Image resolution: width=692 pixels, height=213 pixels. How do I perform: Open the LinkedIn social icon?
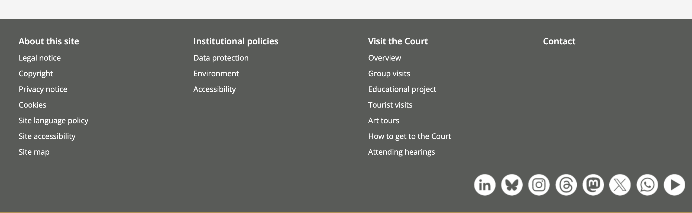pyautogui.click(x=484, y=185)
